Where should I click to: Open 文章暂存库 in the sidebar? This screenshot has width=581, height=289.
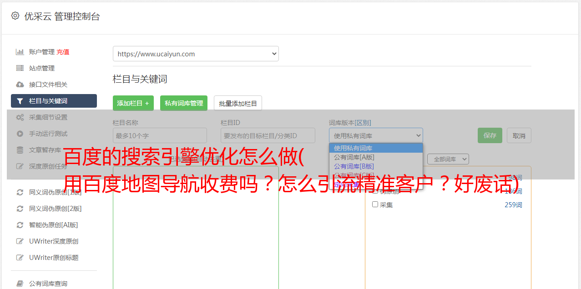tap(45, 150)
